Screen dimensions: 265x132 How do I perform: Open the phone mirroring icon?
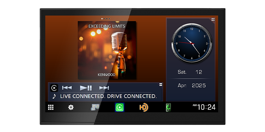pyautogui.click(x=168, y=107)
